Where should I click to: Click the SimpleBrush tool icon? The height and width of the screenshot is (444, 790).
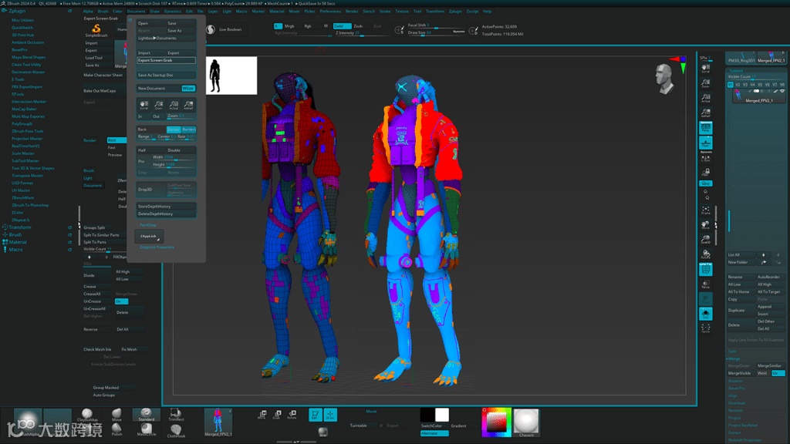click(96, 29)
